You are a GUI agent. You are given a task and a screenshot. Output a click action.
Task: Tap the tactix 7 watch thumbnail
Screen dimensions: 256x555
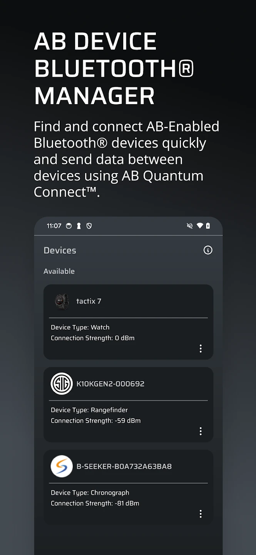click(62, 301)
